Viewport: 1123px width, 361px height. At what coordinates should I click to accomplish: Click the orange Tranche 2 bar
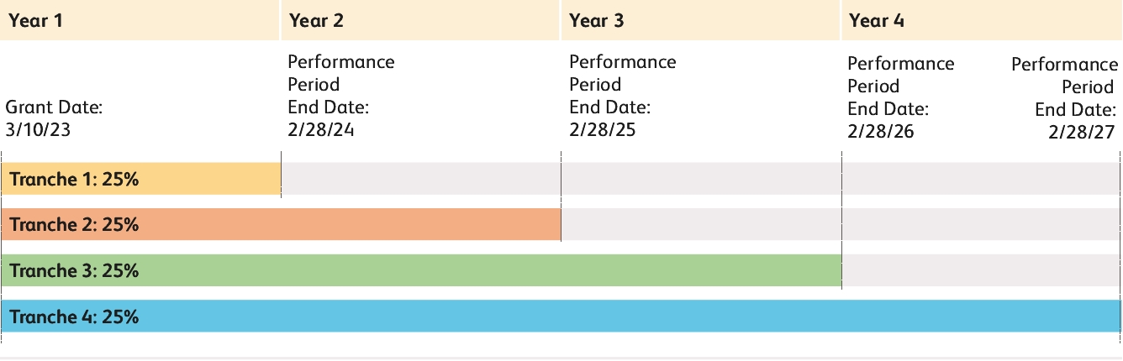(336, 225)
